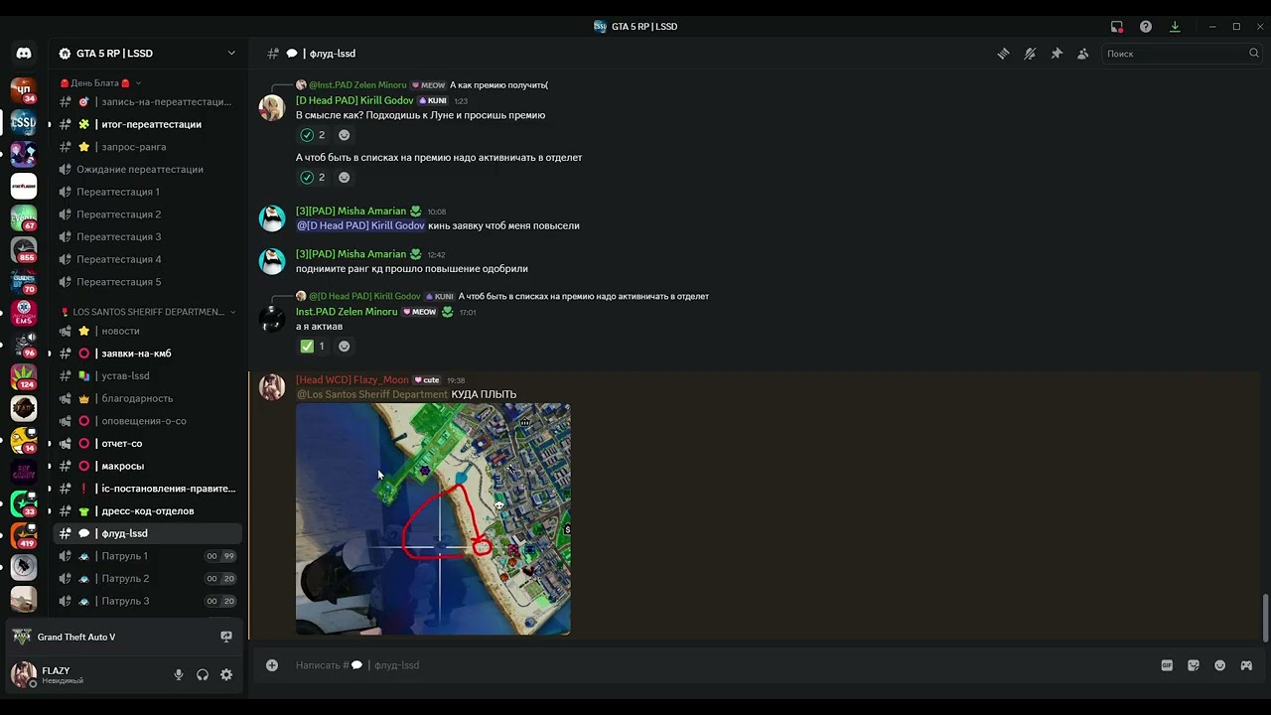Click FLAZY user avatar in bottom panel
This screenshot has width=1271, height=715.
(x=24, y=674)
